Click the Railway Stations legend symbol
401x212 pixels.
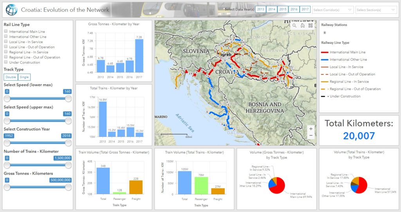click(x=325, y=33)
